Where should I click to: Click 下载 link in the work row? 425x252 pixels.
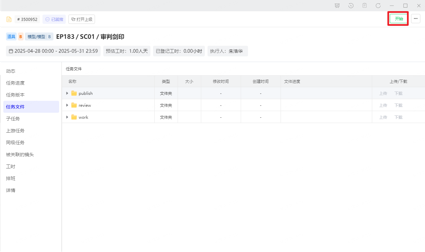click(x=398, y=117)
